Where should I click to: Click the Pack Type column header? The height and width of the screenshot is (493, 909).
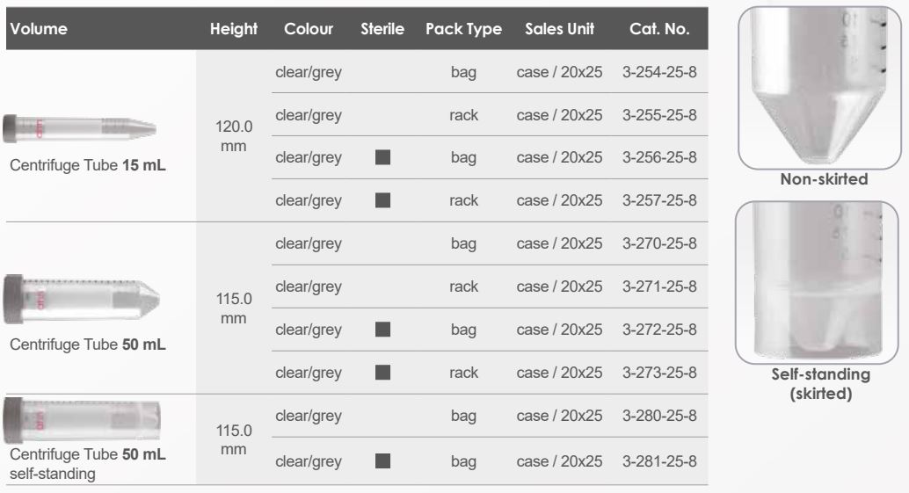pos(463,29)
